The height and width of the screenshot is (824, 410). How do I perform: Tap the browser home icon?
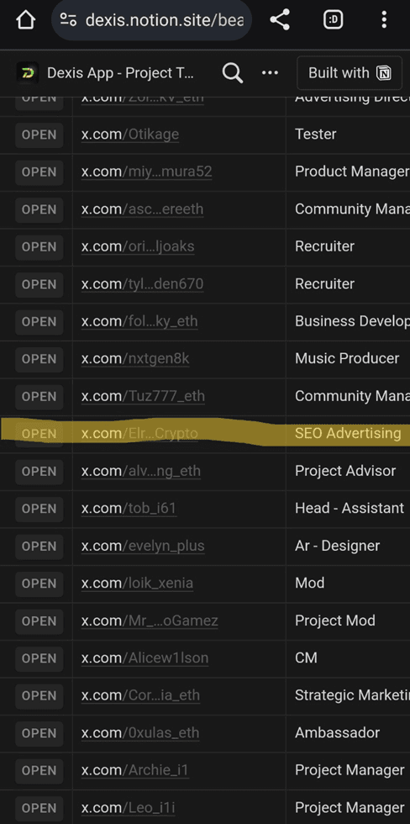pos(25,20)
